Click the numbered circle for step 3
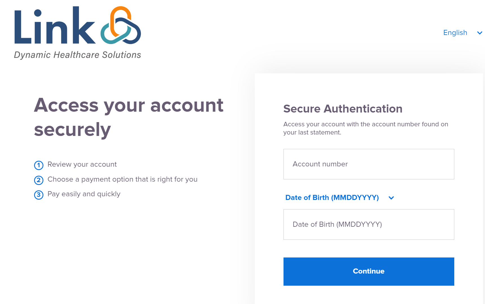Image resolution: width=485 pixels, height=304 pixels. (x=39, y=195)
